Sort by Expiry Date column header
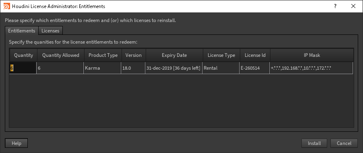Screen dimensions: 363x153 [x=174, y=55]
